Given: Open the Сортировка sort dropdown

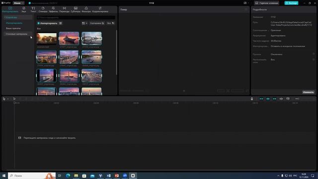Looking at the screenshot, I should click(97, 23).
